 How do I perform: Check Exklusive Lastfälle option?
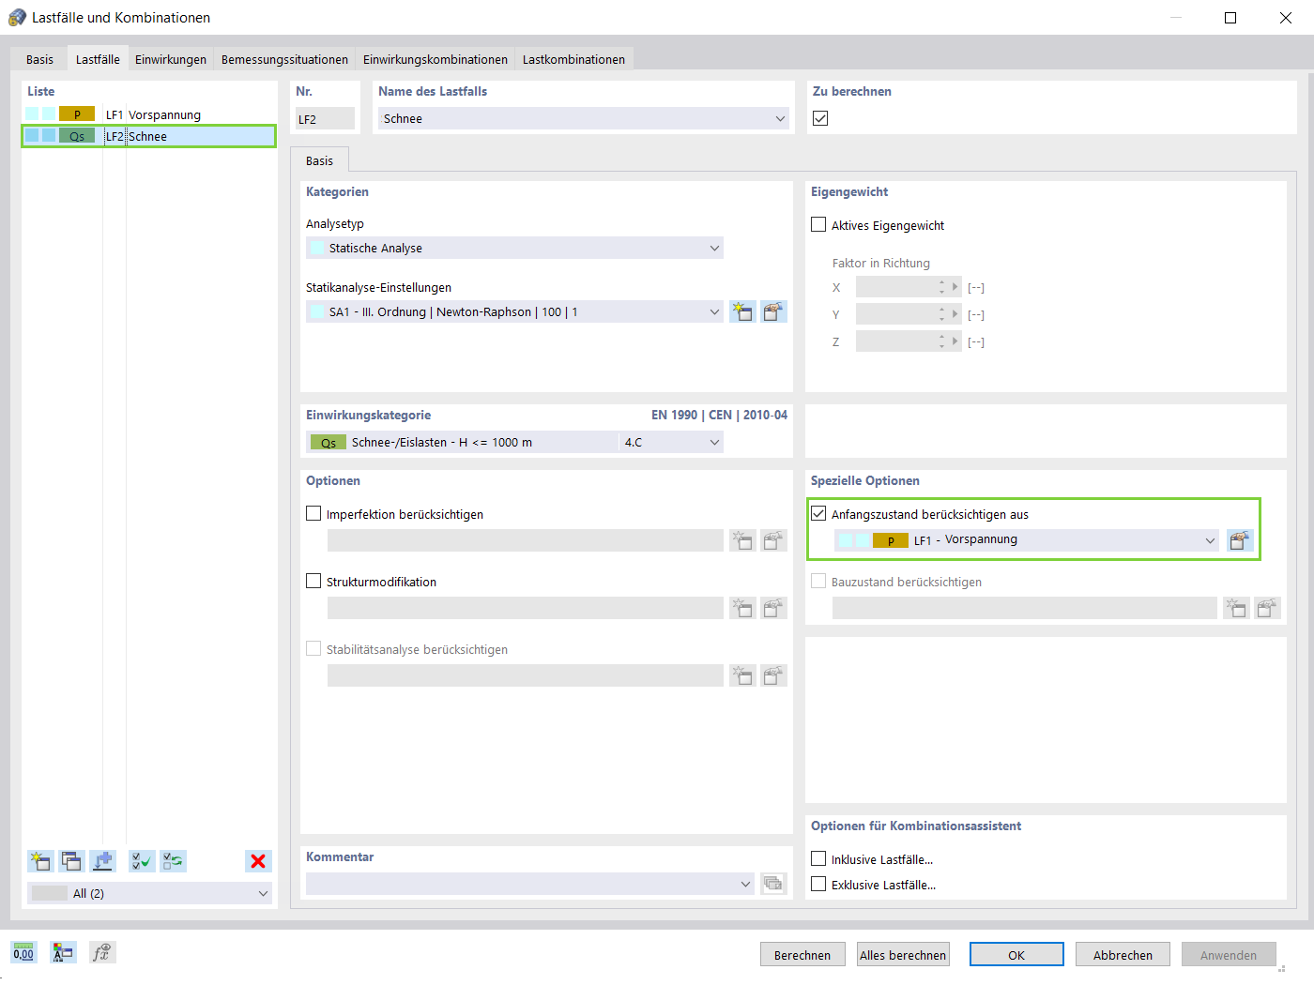click(818, 885)
